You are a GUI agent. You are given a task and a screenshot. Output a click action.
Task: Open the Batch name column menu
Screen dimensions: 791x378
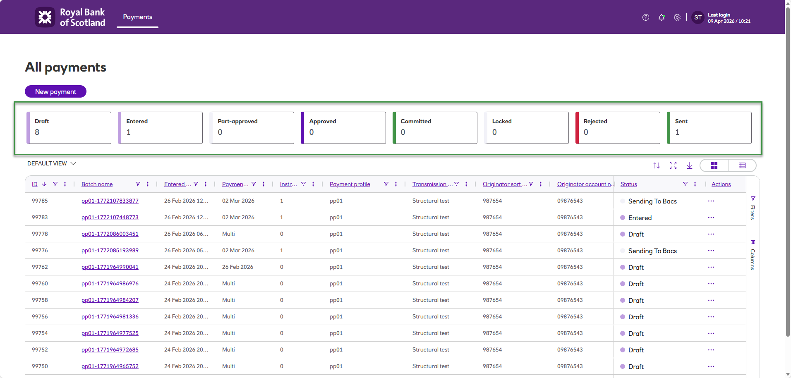point(148,184)
